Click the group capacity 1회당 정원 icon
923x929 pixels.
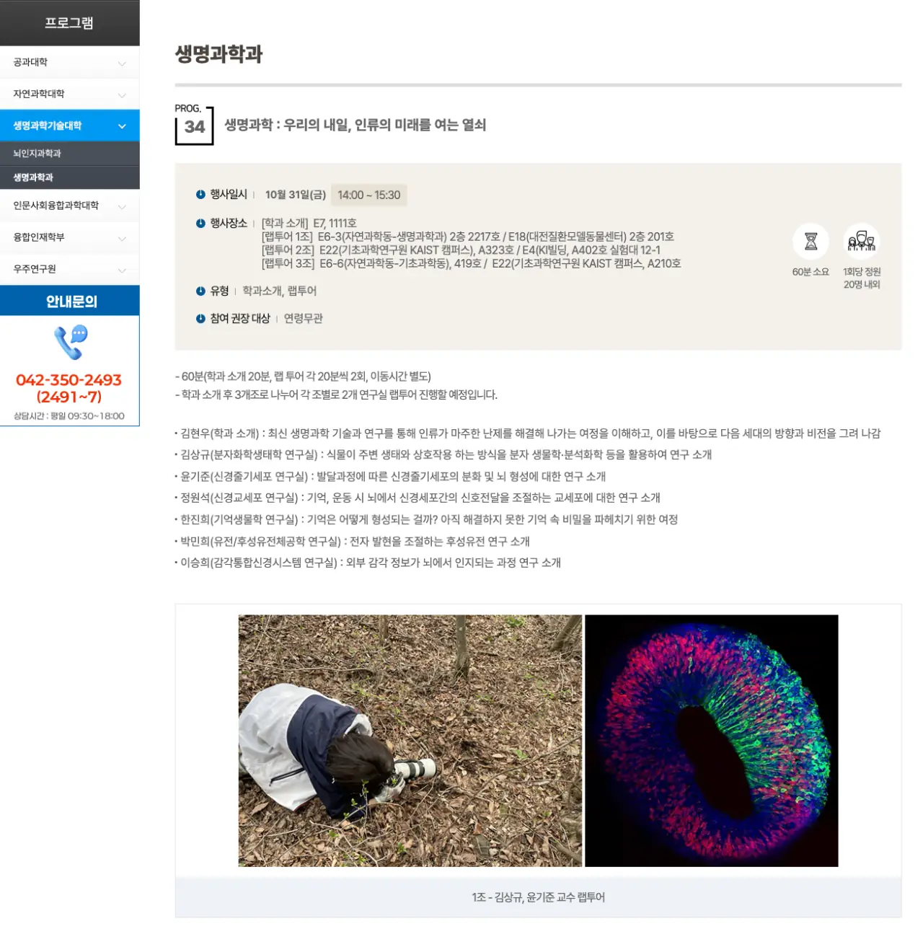862,242
